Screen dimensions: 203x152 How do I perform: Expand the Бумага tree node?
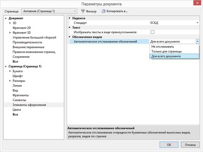(x=10, y=71)
